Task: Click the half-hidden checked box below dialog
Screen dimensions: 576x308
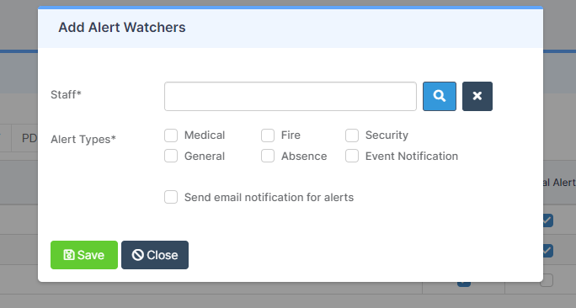Action: pos(464,284)
